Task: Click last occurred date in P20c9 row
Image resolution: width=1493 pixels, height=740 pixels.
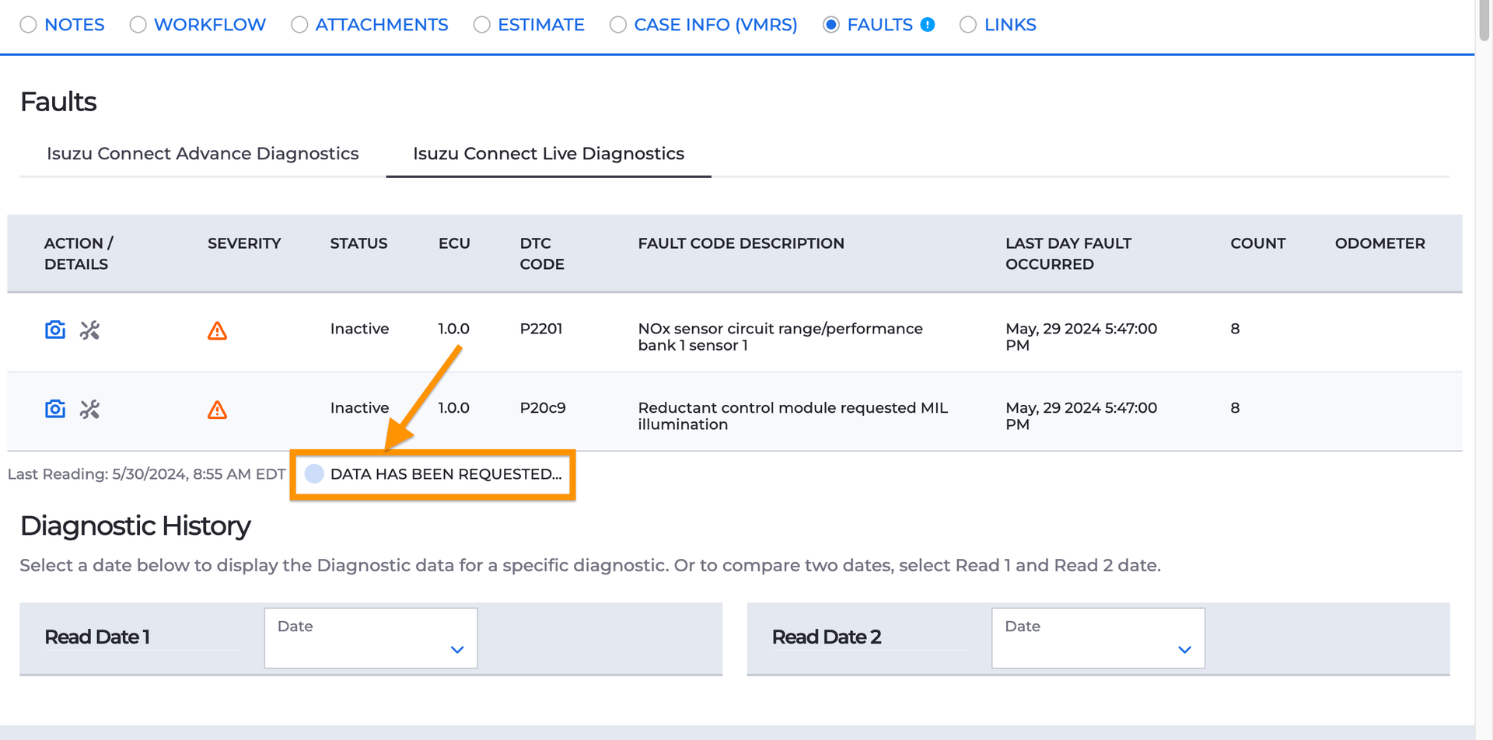Action: coord(1082,416)
